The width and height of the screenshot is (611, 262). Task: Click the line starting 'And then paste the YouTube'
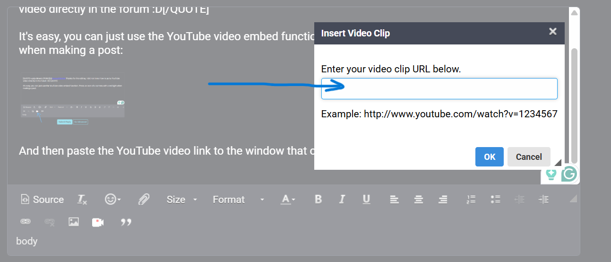click(166, 151)
